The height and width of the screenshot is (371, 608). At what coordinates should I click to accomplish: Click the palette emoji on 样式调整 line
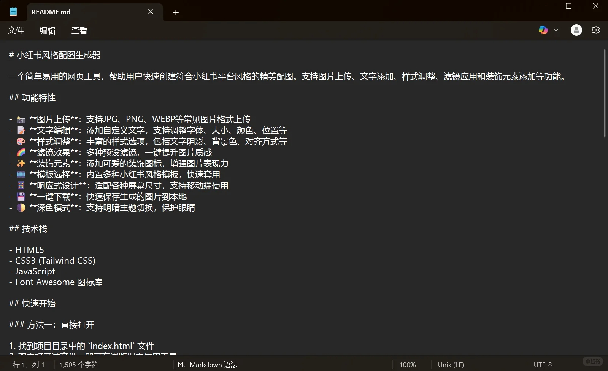click(x=21, y=142)
